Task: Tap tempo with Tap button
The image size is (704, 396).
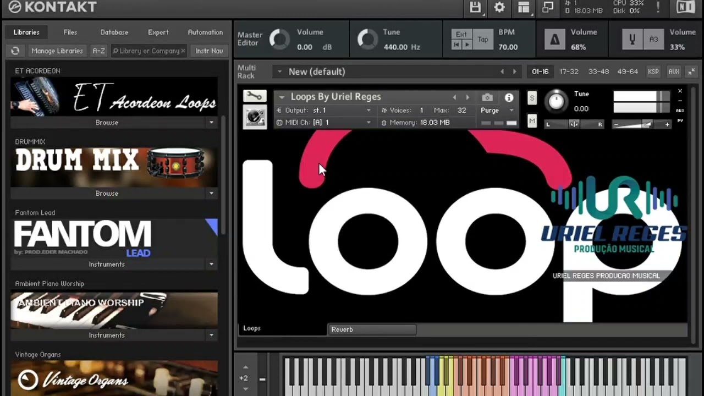Action: (x=483, y=39)
